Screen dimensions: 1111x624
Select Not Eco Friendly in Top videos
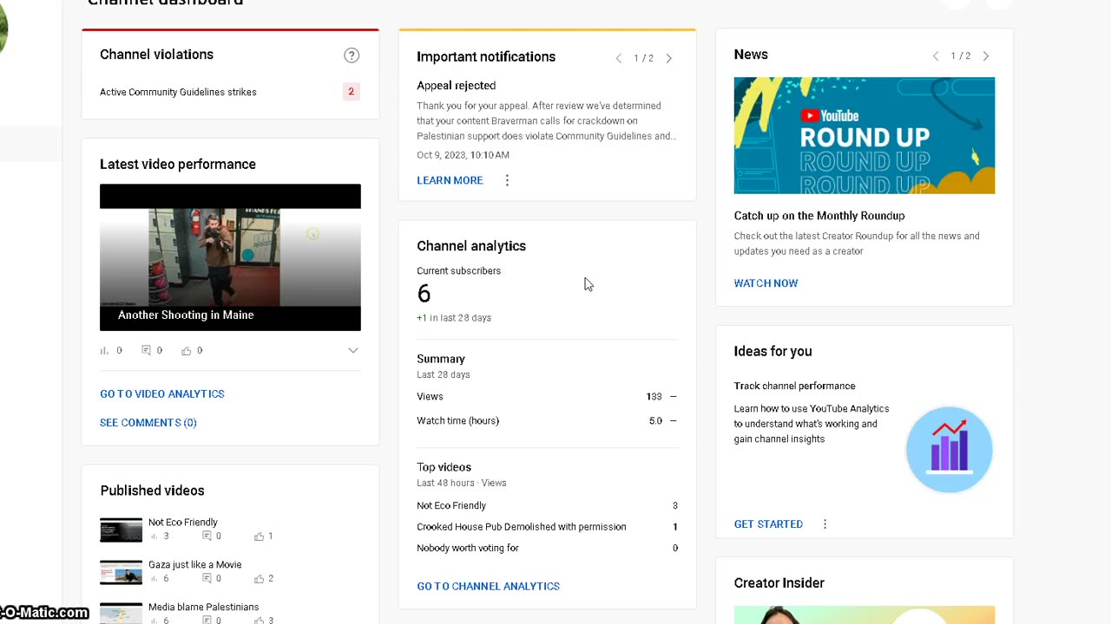tap(547, 506)
